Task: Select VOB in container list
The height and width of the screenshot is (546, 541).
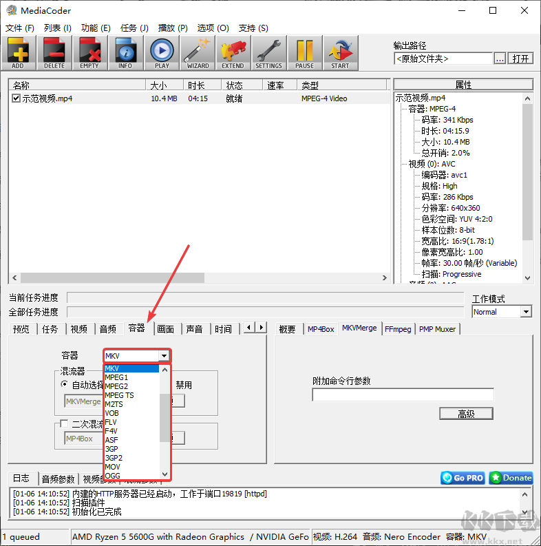Action: (x=132, y=413)
